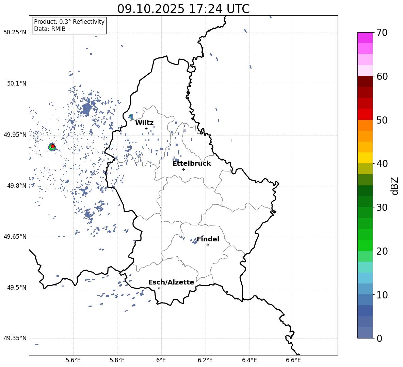Click the 49.5°N latitude label
The width and height of the screenshot is (403, 367).
click(x=16, y=288)
